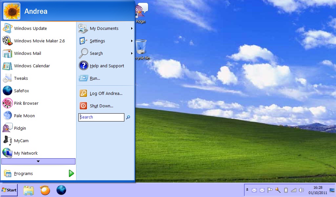Launch the Tweaks utility

38,78
